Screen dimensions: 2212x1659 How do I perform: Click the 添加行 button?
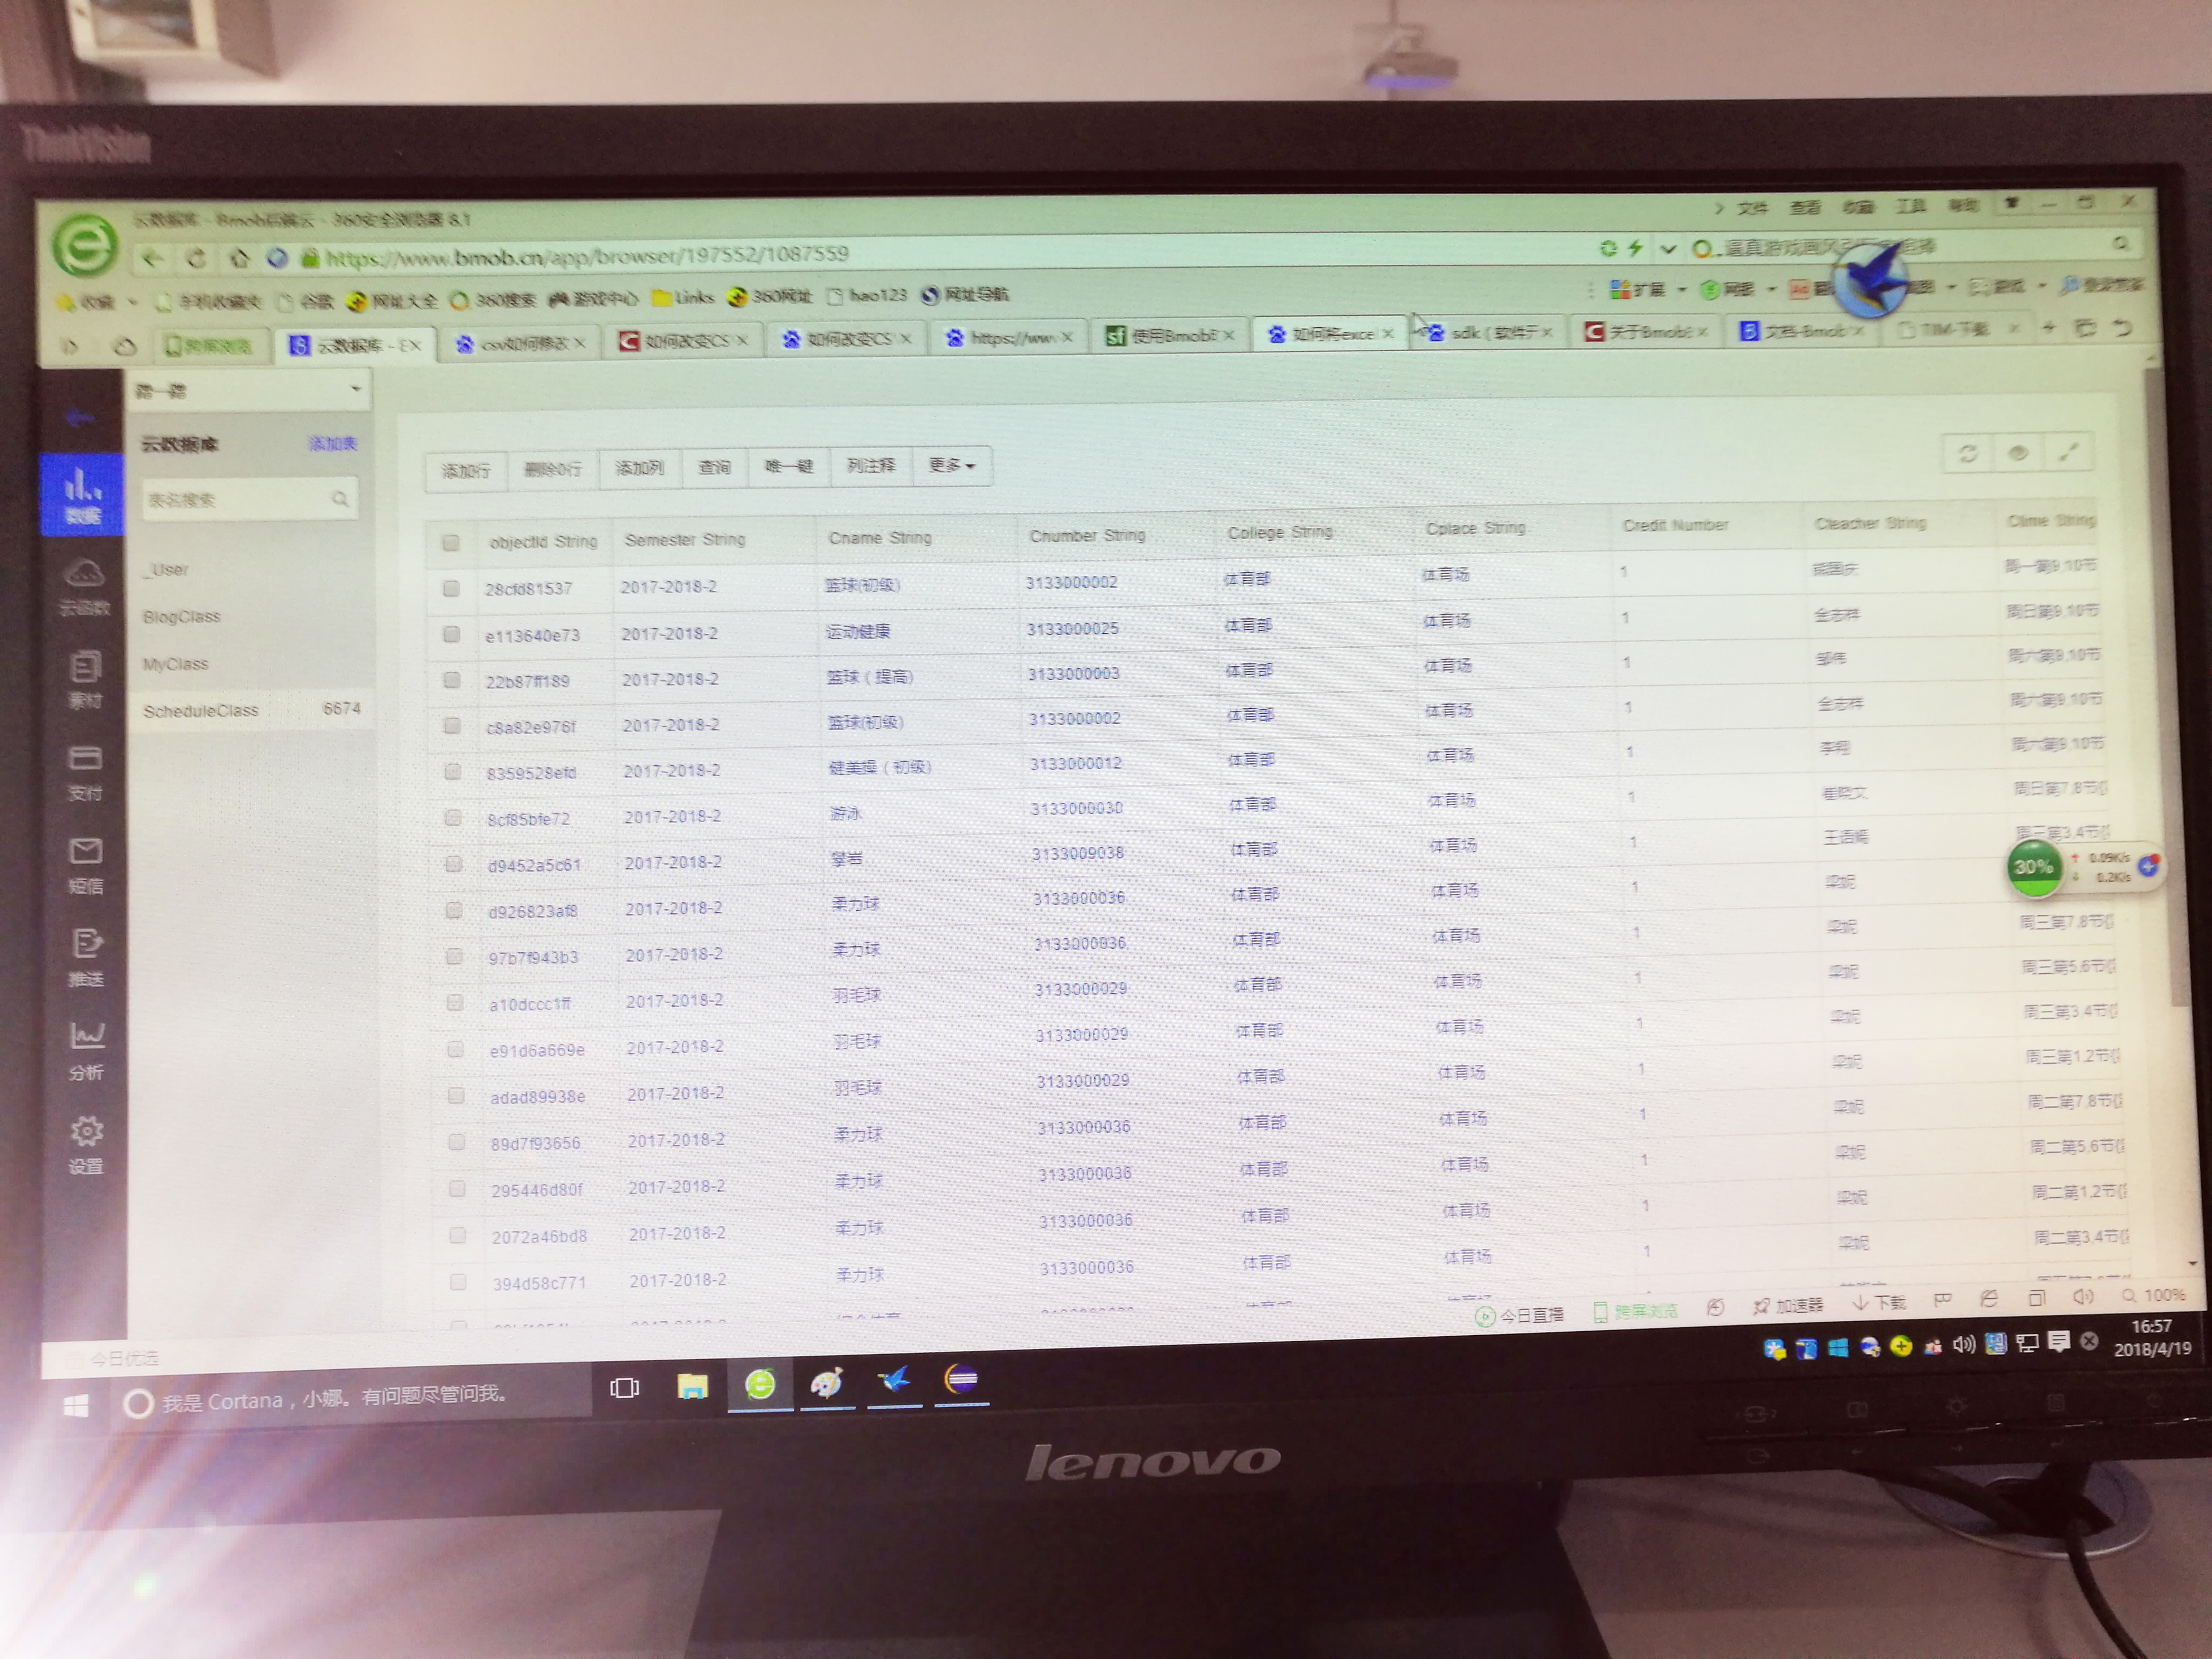click(x=466, y=470)
